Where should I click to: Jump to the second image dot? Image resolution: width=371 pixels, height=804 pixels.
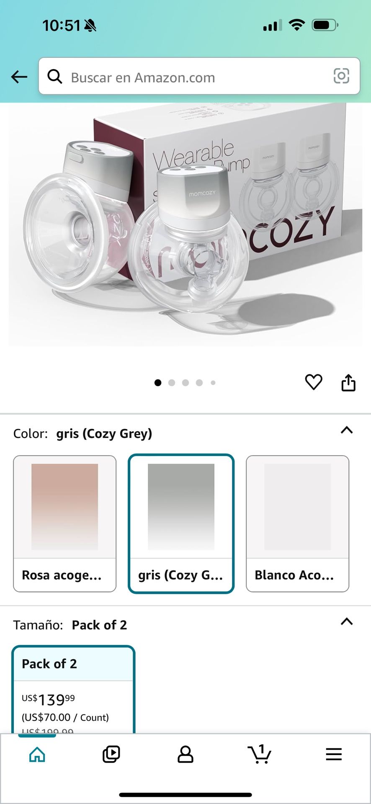tap(172, 383)
